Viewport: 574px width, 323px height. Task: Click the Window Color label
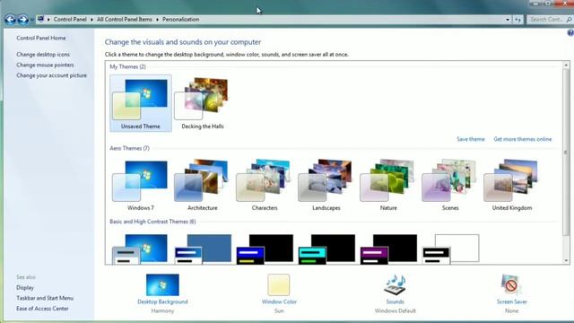tap(279, 301)
